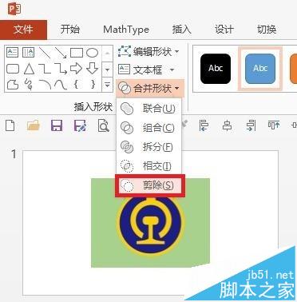The height and width of the screenshot is (302, 297).
Task: Choose 剪除(S) subtract option
Action: point(150,185)
